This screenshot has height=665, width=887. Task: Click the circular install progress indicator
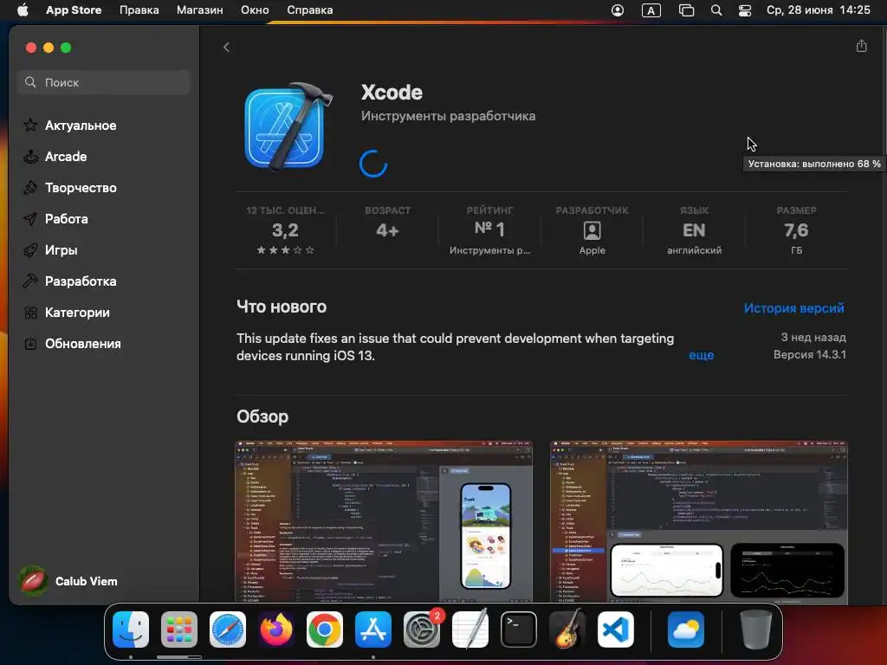coord(373,164)
